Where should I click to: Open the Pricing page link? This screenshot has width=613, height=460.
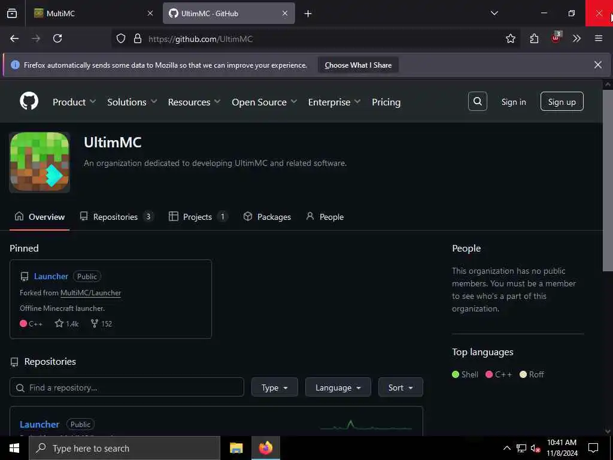[386, 102]
